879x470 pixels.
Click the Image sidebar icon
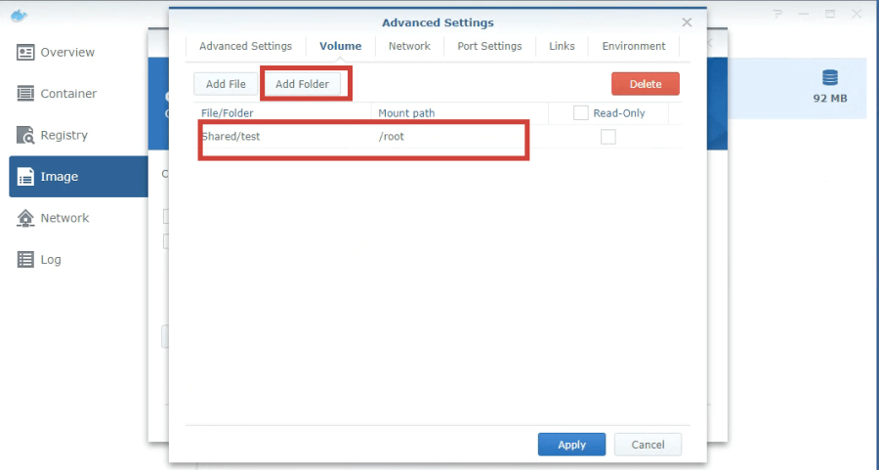click(25, 177)
